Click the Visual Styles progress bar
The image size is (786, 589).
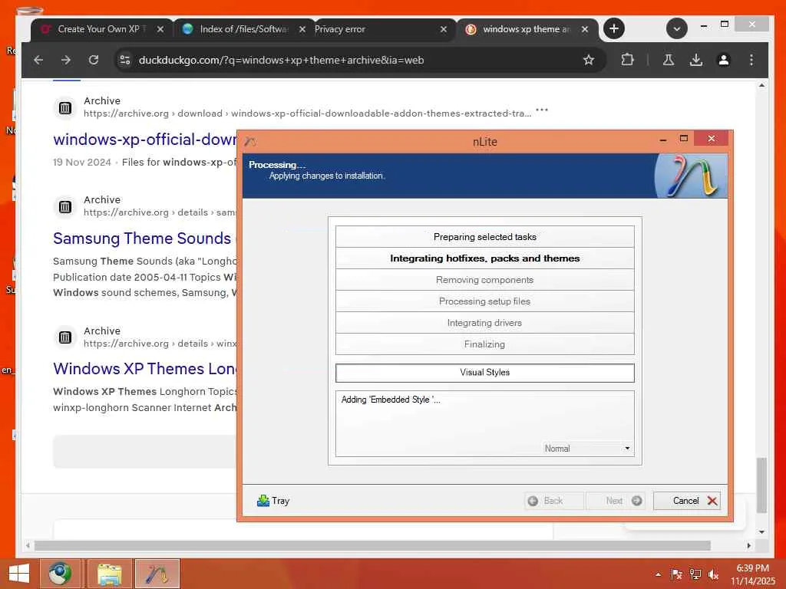coord(485,373)
